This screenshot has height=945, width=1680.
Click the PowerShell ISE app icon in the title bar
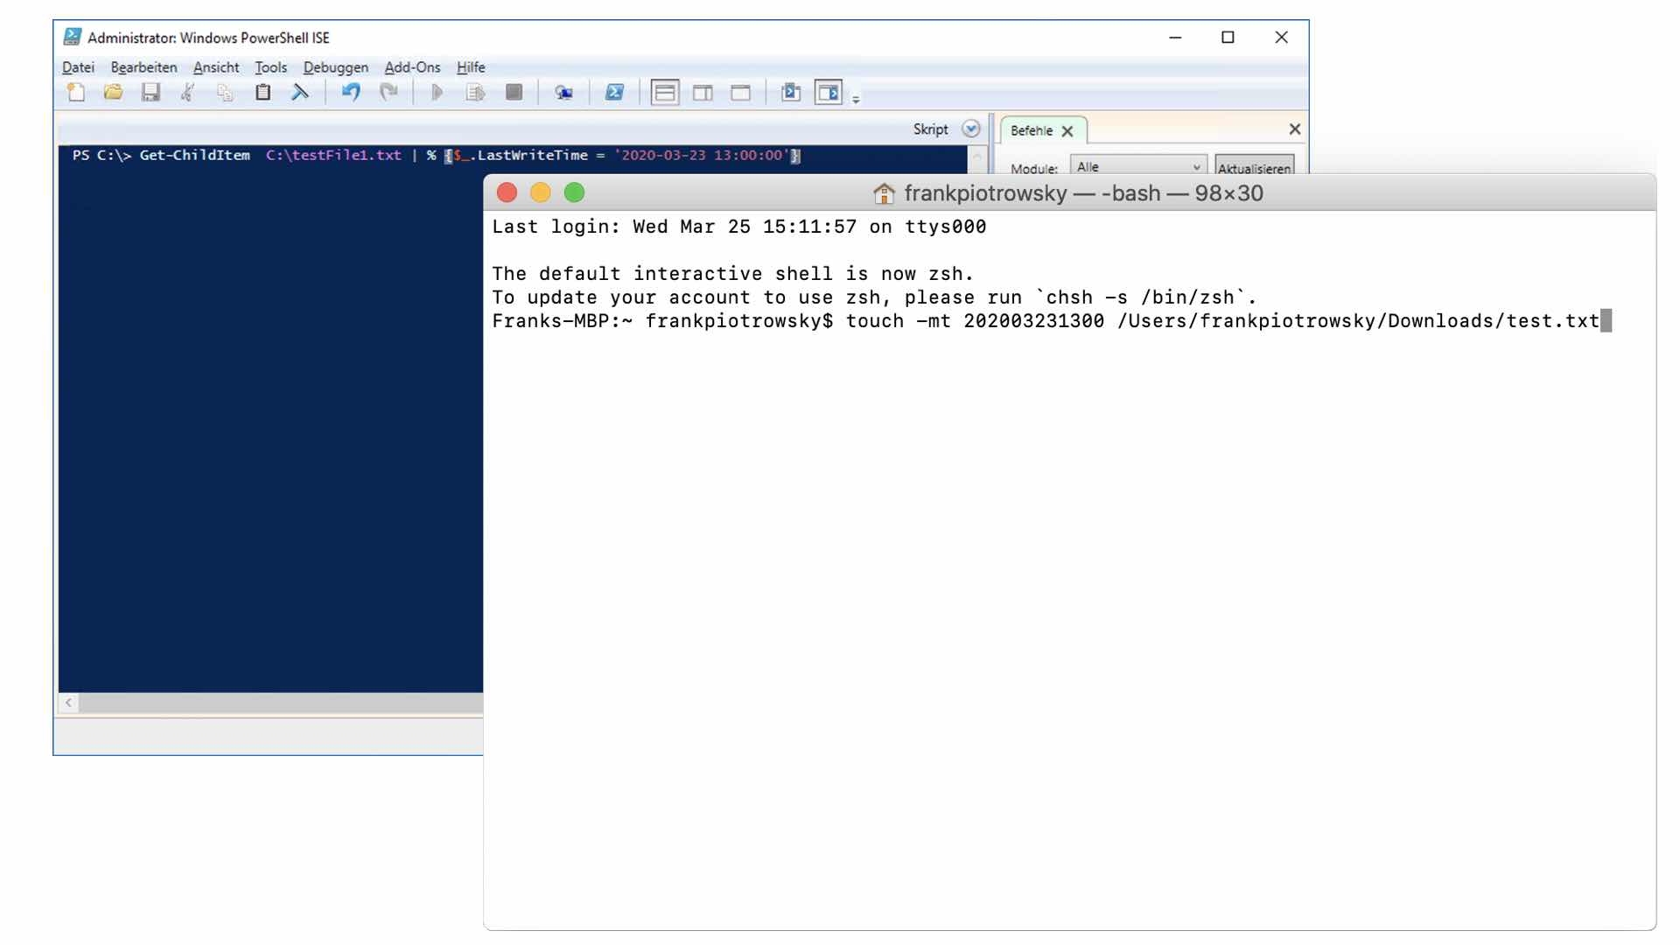(73, 37)
